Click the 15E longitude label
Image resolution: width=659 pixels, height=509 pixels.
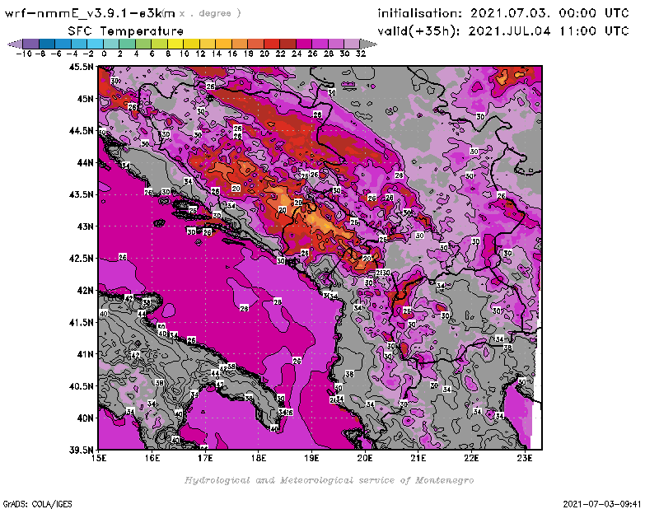(99, 458)
